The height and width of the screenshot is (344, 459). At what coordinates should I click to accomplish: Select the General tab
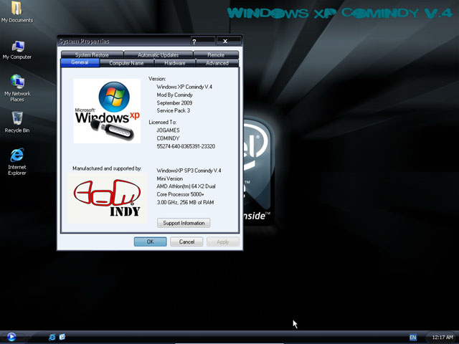(80, 62)
